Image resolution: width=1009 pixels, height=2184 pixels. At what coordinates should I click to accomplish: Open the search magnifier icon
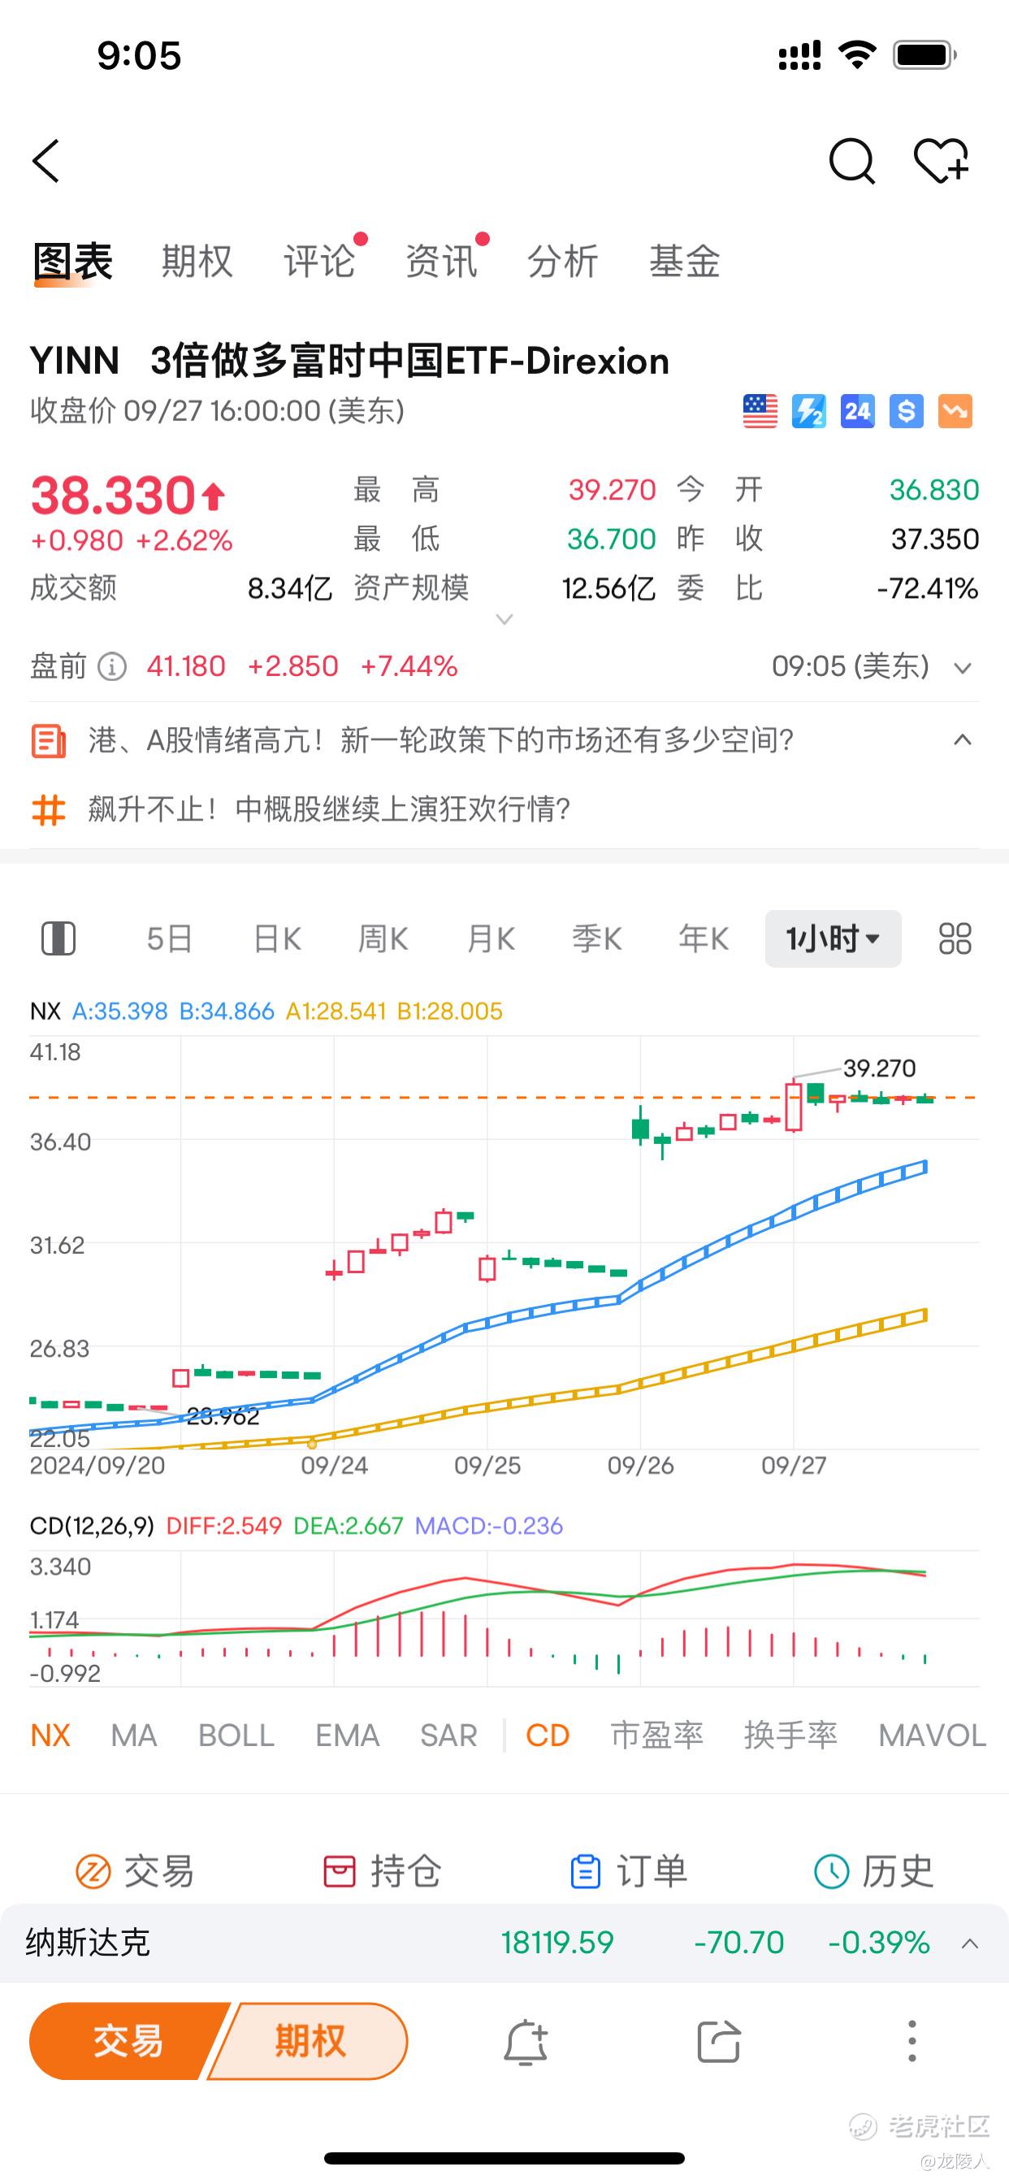tap(851, 161)
